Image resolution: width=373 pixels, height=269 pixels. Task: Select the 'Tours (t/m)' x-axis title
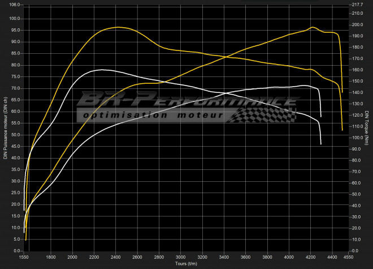(185, 263)
